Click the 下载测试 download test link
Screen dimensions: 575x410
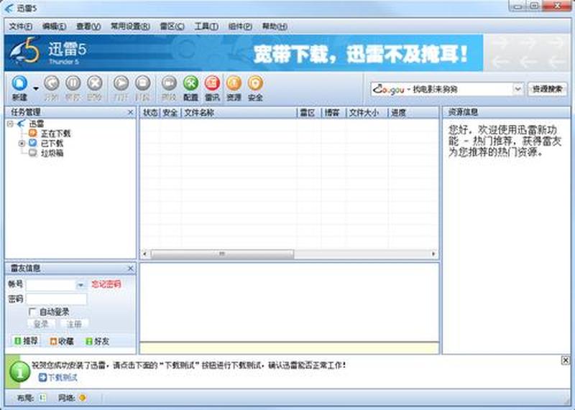pos(63,377)
